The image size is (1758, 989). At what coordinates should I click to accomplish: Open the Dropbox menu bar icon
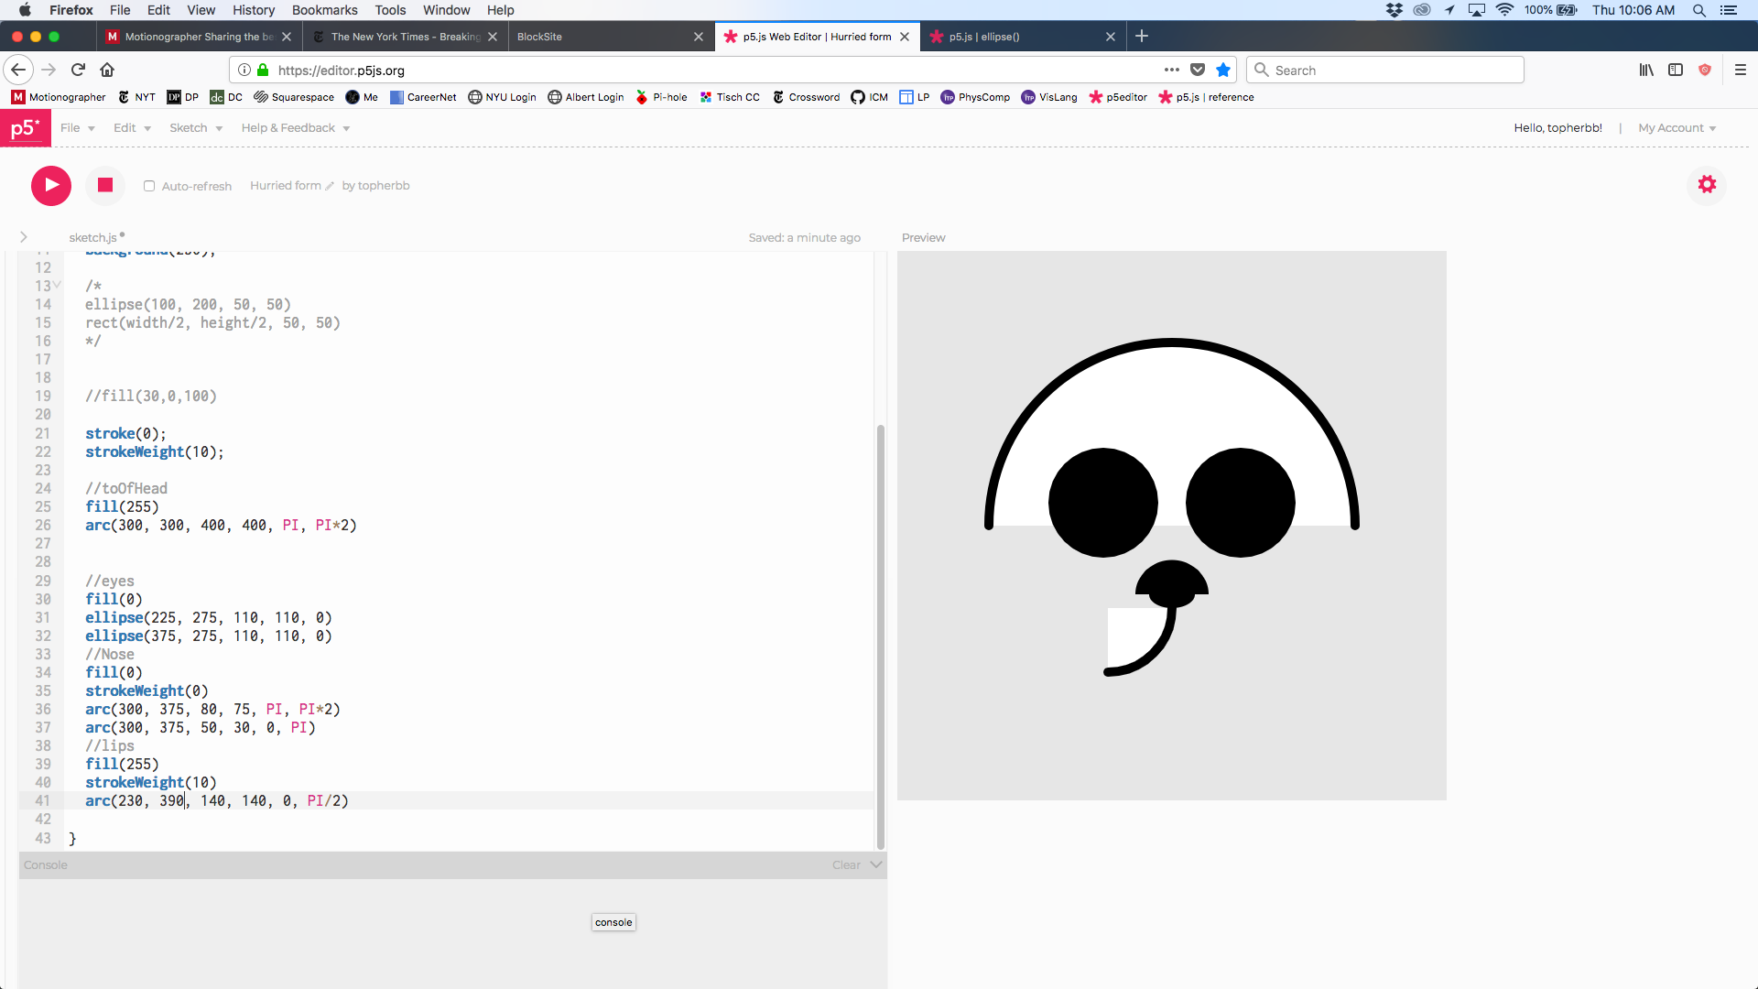pyautogui.click(x=1394, y=10)
